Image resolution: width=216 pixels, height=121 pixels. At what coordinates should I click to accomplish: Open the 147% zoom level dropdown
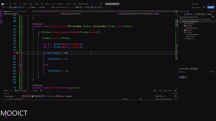7,90
